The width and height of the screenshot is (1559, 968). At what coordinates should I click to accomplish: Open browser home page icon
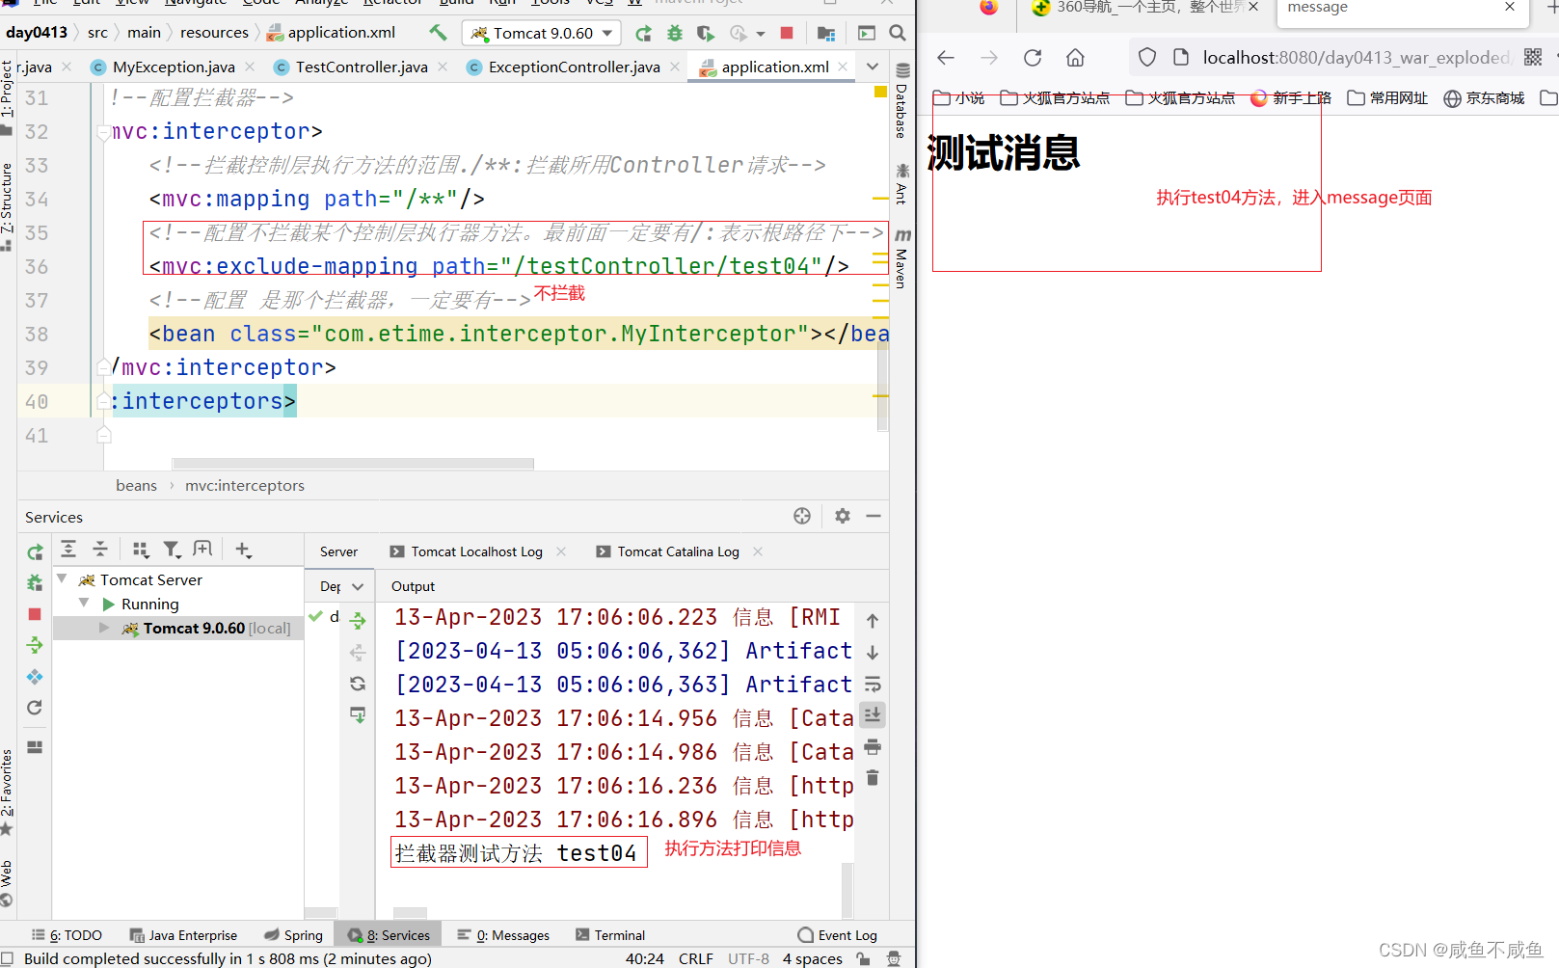pos(1075,58)
